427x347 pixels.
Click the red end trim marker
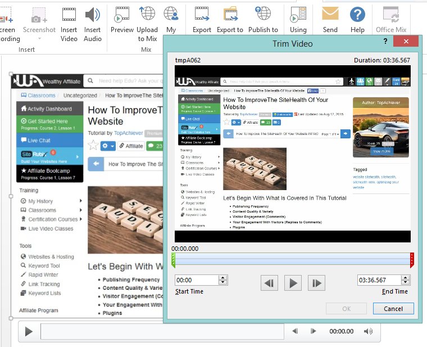tap(412, 260)
